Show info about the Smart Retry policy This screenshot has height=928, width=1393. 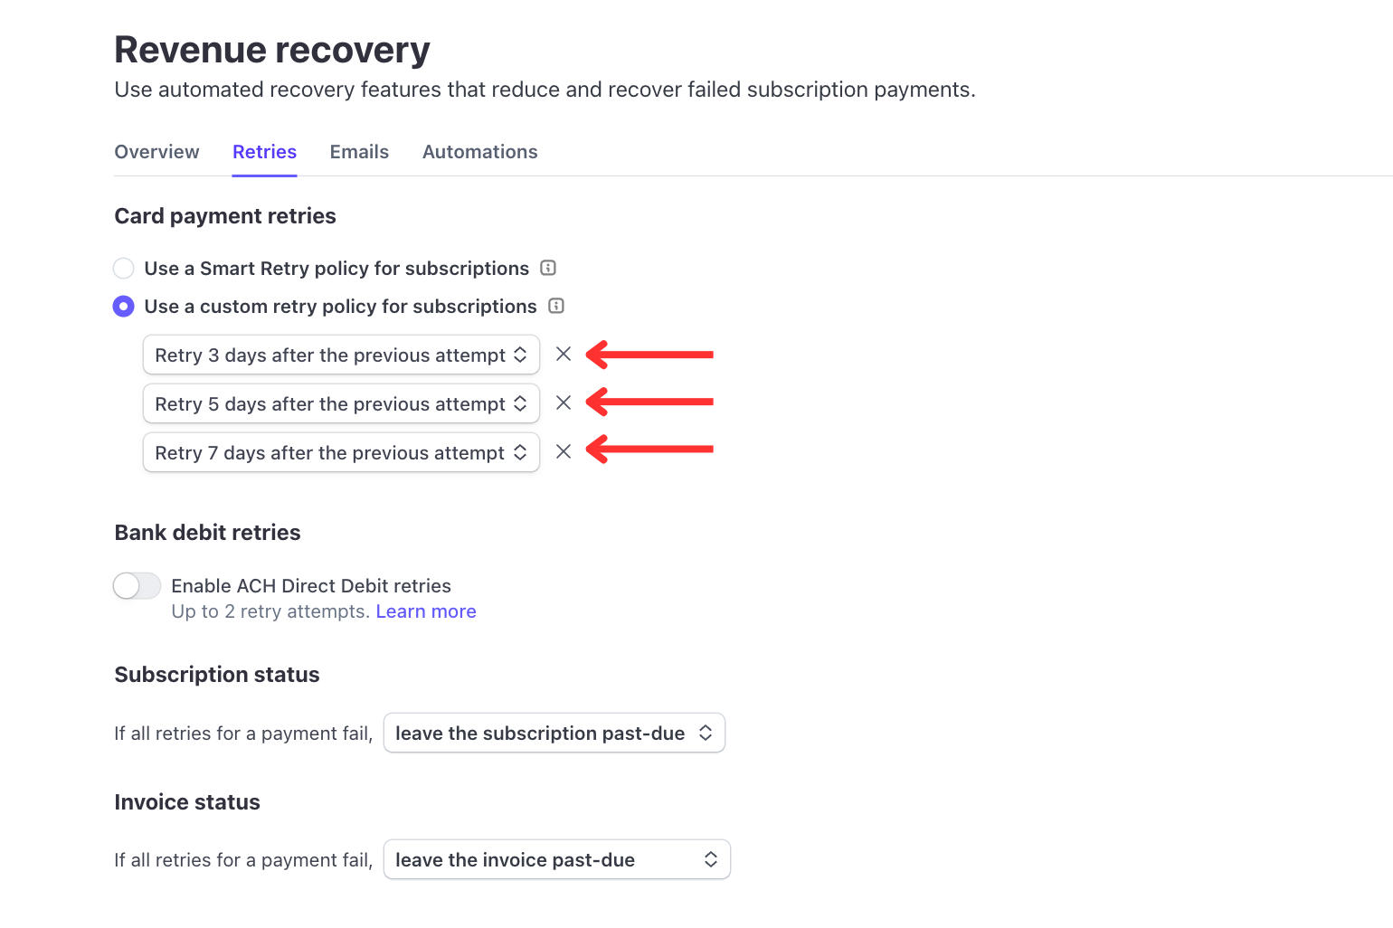pos(548,268)
